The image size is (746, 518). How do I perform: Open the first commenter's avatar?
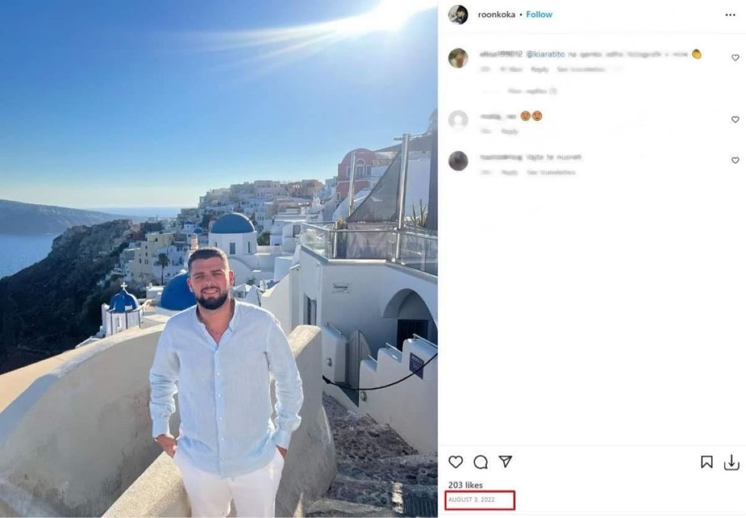457,58
